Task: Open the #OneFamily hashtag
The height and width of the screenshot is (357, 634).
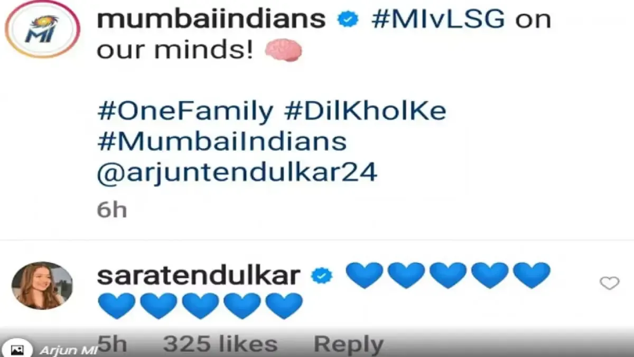Action: (185, 112)
